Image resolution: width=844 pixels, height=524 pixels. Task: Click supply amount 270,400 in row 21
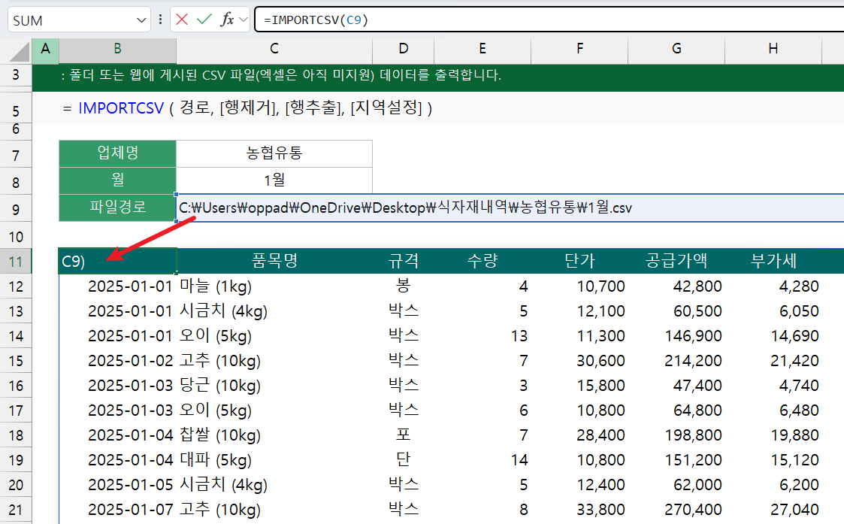point(693,510)
